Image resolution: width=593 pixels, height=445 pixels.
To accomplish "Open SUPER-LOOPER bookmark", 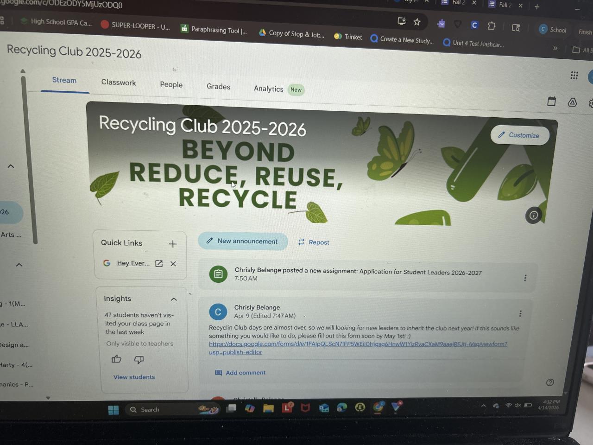I will (x=135, y=25).
